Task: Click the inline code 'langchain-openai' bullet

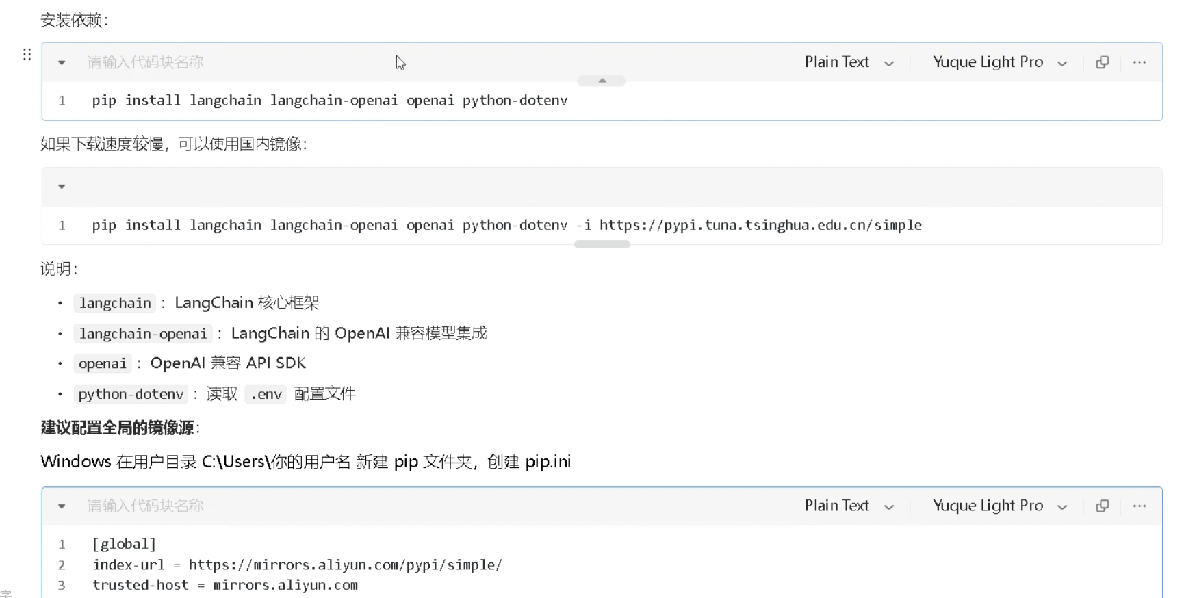Action: [x=143, y=333]
